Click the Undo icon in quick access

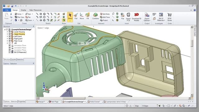16,6
